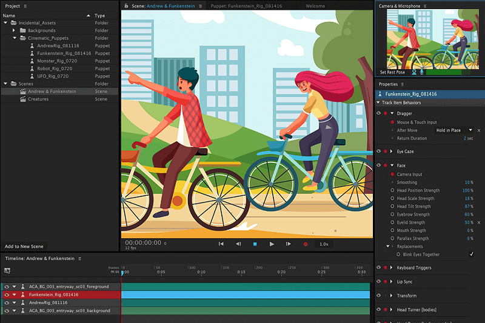Viewport: 485px width, 323px height.
Task: Open the Project panel menu icon
Action: pos(25,6)
